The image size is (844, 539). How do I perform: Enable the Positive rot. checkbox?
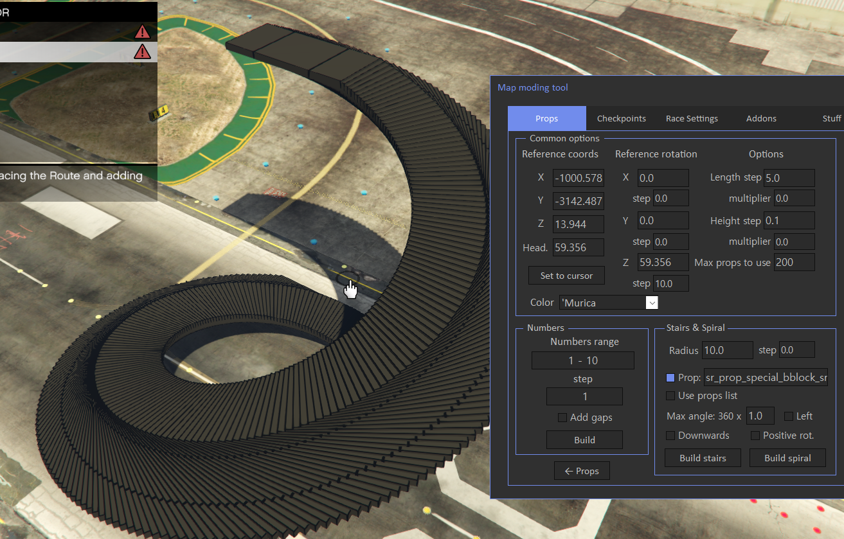(756, 436)
